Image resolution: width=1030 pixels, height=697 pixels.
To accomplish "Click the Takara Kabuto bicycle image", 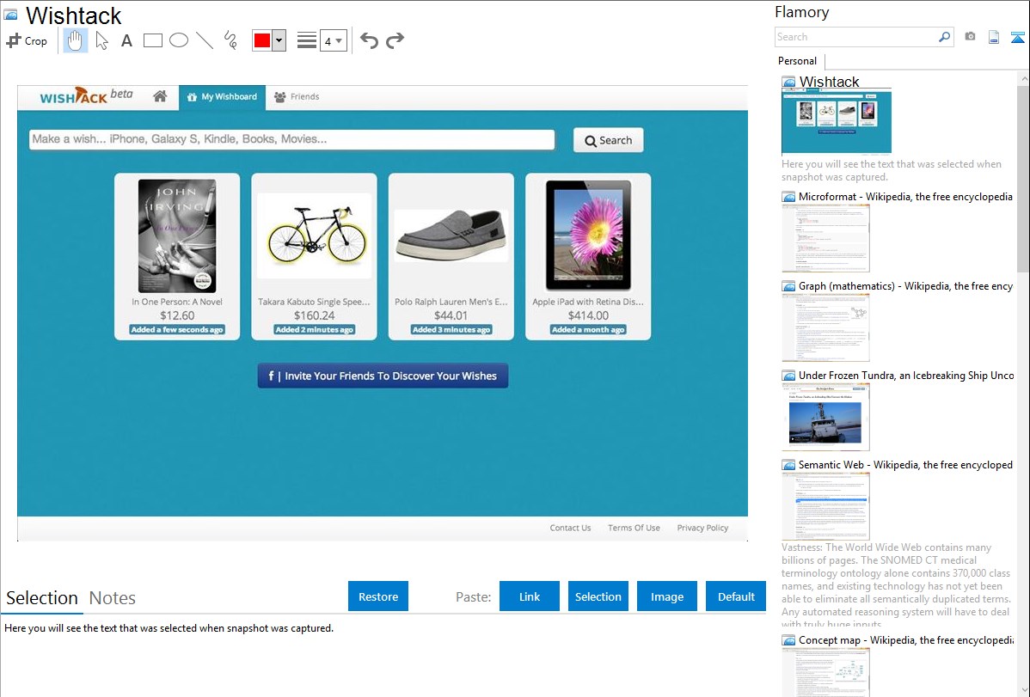I will (x=315, y=235).
